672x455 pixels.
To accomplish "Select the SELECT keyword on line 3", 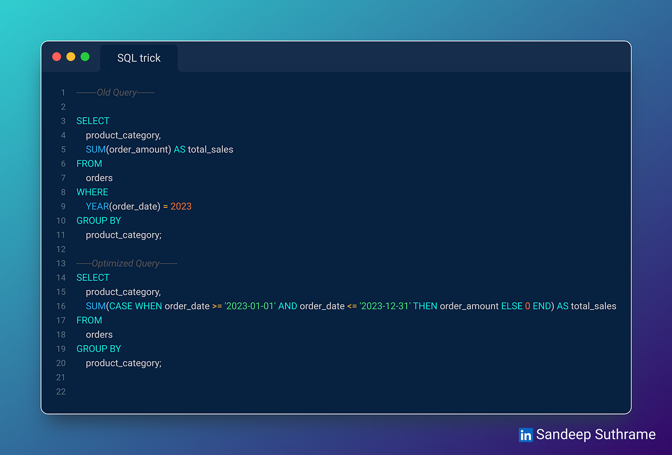I will tap(92, 120).
